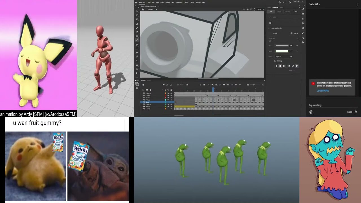Open the Commands menu in Animate
The image size is (361, 203).
pyautogui.click(x=179, y=3)
